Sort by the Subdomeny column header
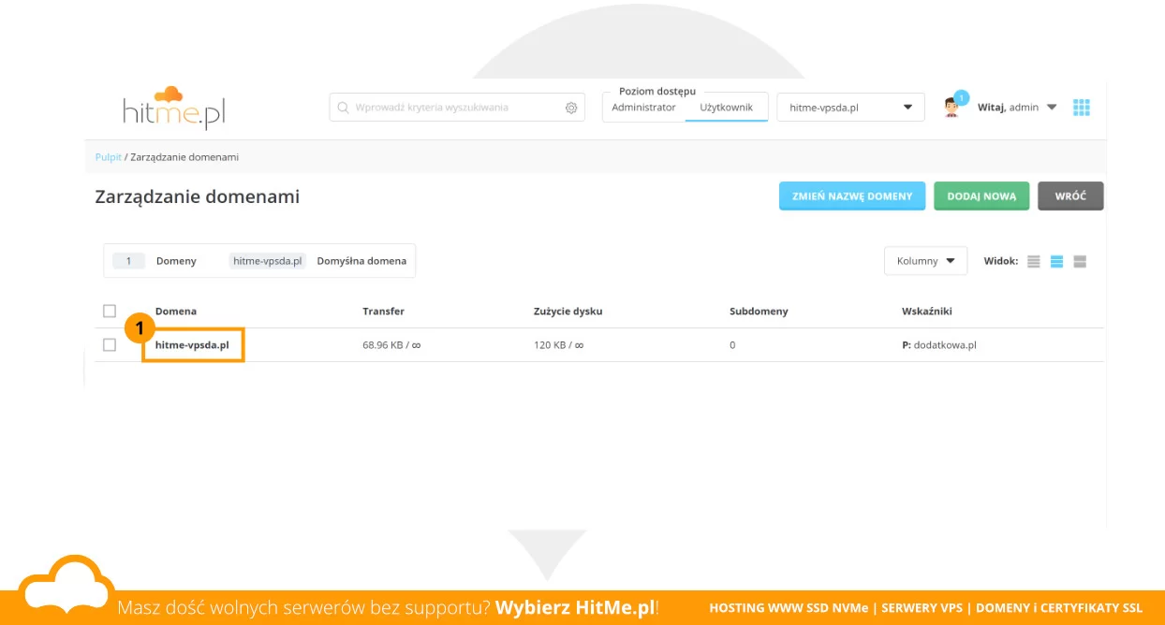 point(759,311)
